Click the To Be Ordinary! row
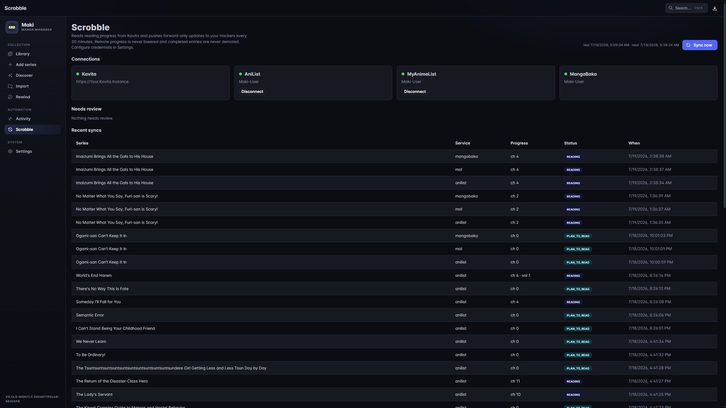726x408 pixels. tap(394, 355)
